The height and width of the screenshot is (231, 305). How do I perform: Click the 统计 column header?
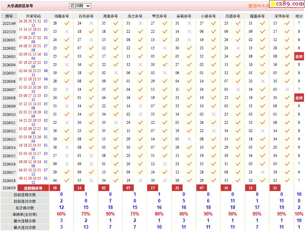(299, 16)
